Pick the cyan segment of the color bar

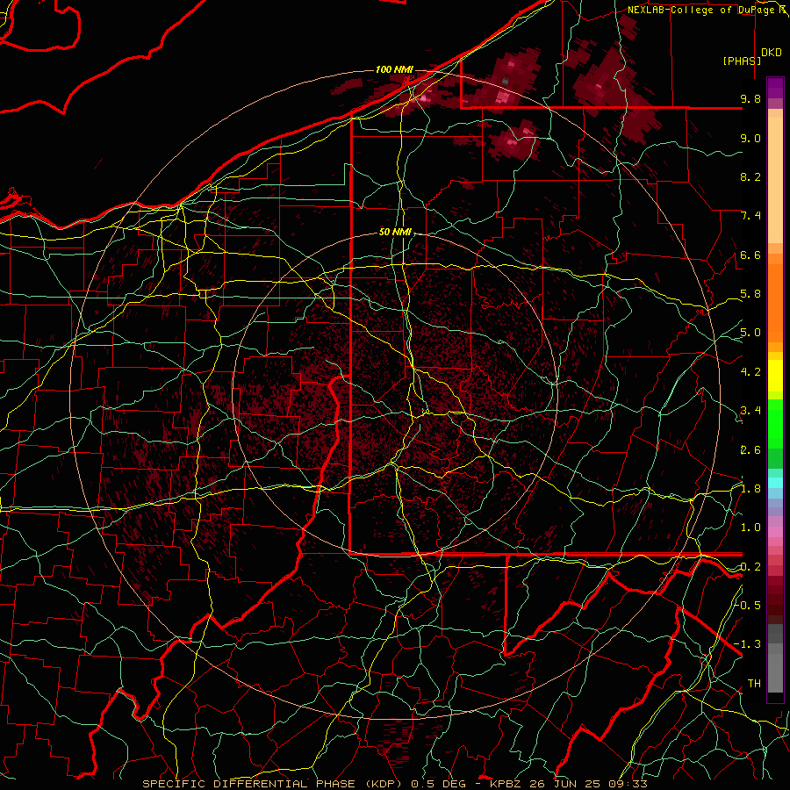click(x=775, y=483)
